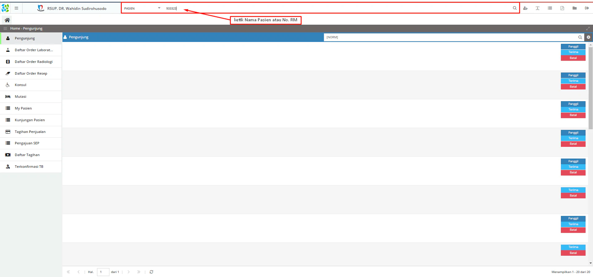This screenshot has width=593, height=277.
Task: Click the RSUP Dr. Wahidin Sudirohusodo hospital logo
Action: 40,8
